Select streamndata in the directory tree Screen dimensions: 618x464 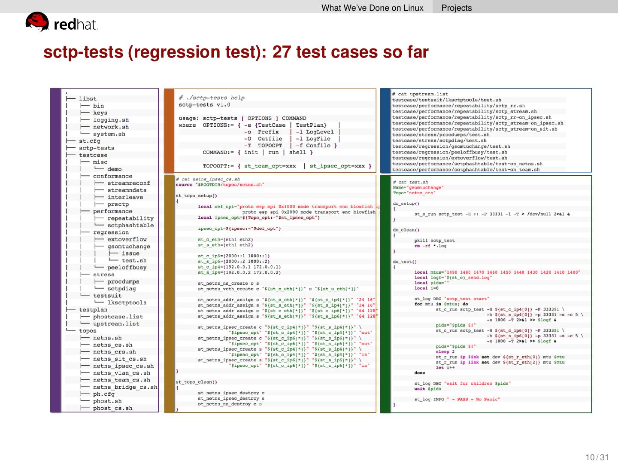click(x=127, y=190)
